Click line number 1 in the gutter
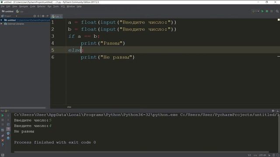Image resolution: width=280 pixels, height=157 pixels. [x=52, y=22]
